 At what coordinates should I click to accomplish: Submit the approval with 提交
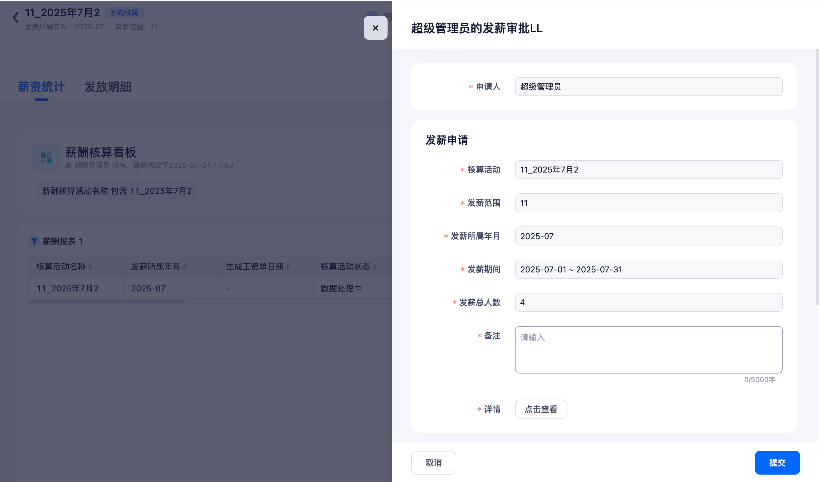(x=777, y=463)
